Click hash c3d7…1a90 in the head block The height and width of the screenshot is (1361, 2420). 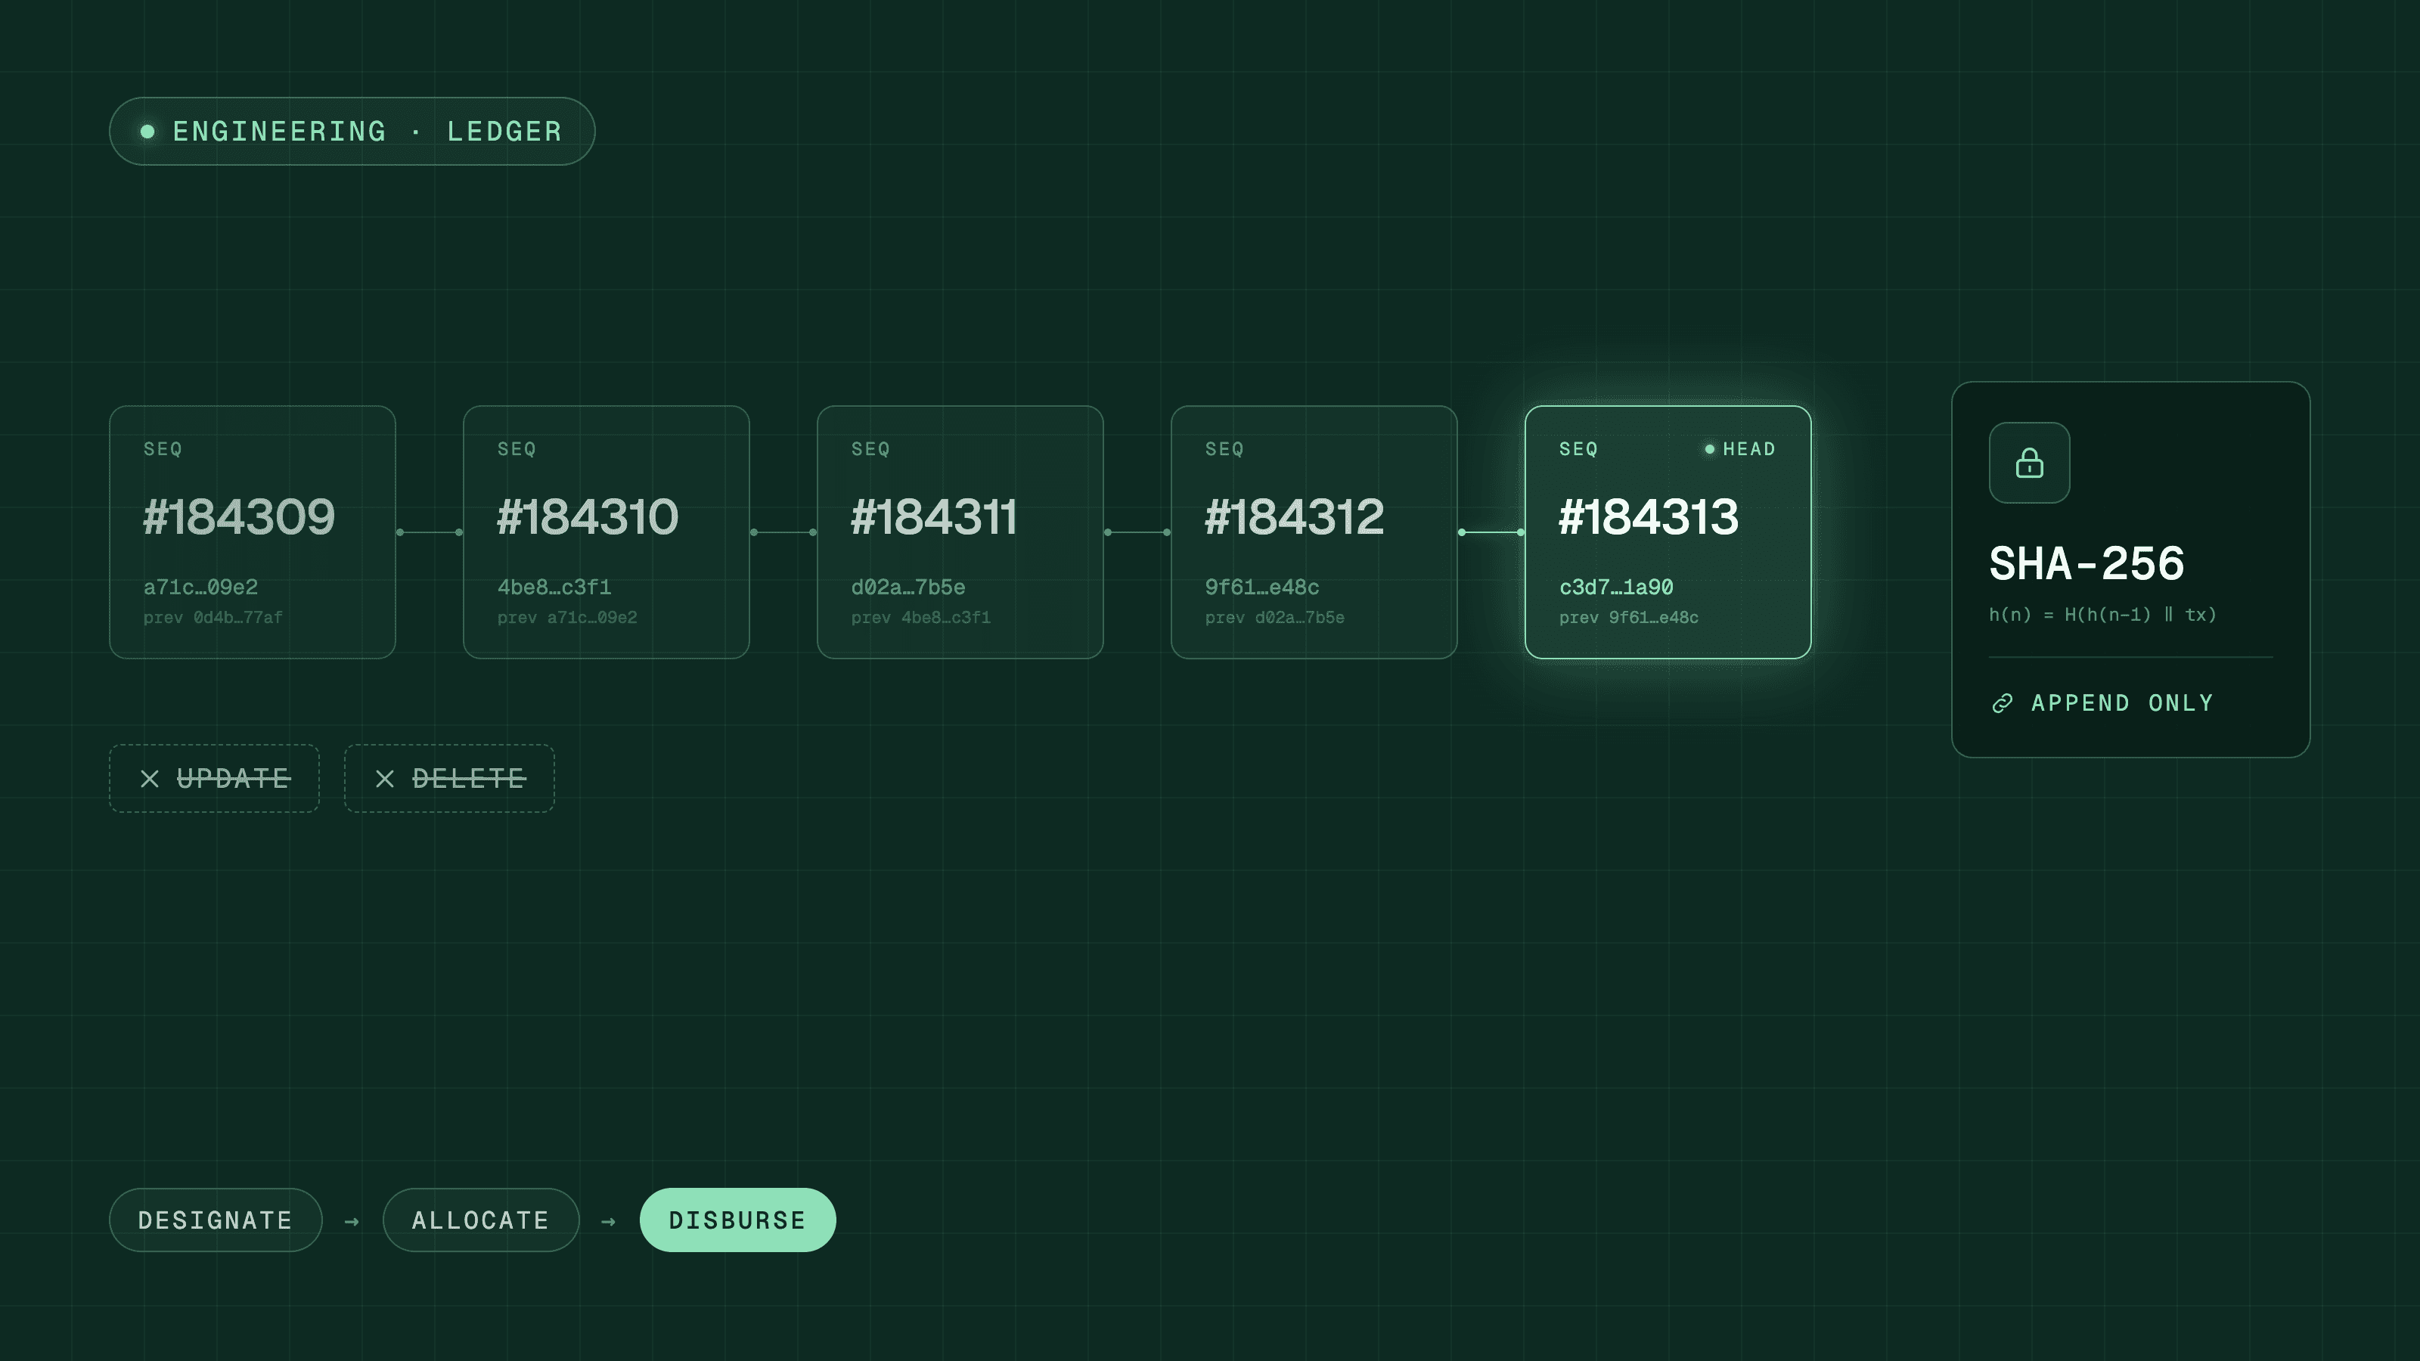pos(1617,587)
